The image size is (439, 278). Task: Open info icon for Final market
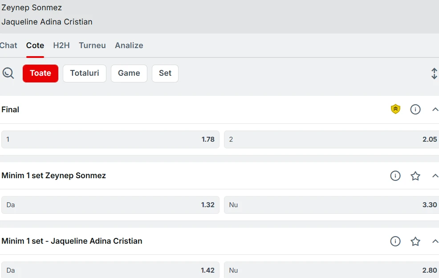(415, 109)
